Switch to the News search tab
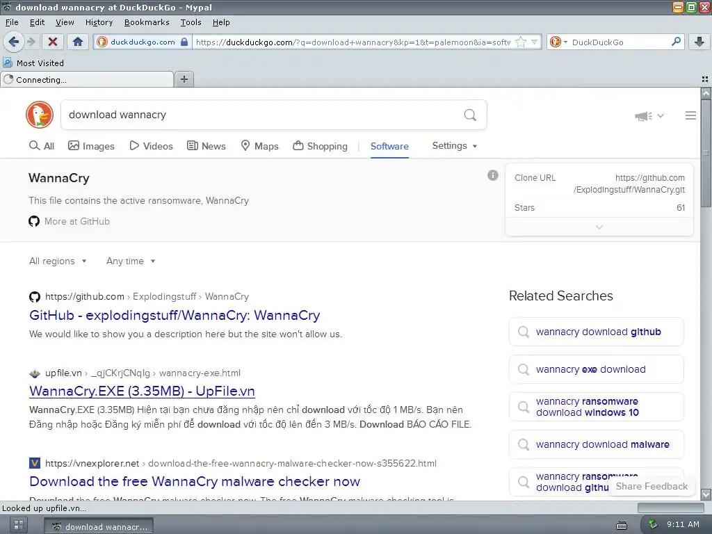 pos(206,146)
